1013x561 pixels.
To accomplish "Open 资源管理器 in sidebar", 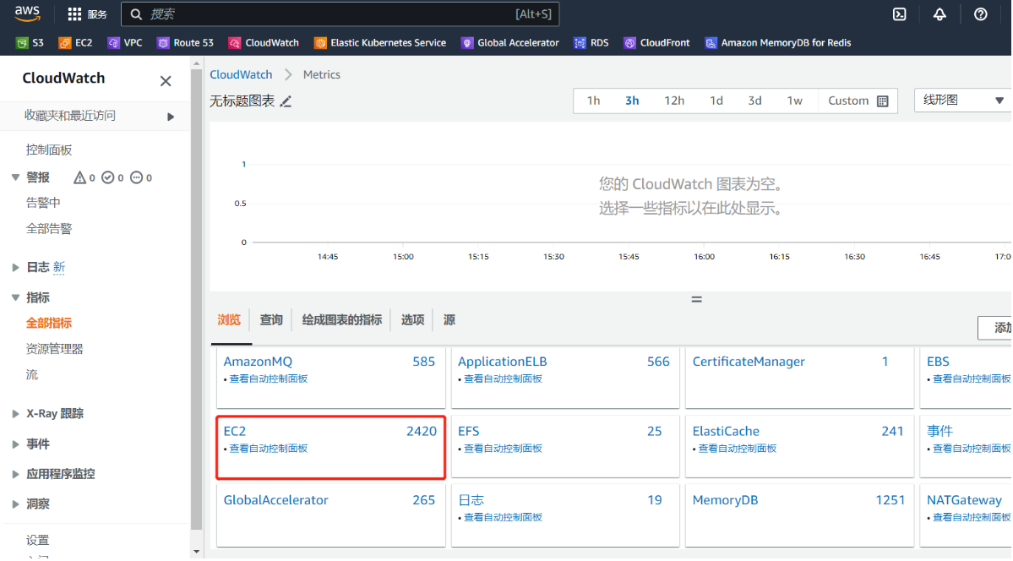I will click(x=54, y=349).
